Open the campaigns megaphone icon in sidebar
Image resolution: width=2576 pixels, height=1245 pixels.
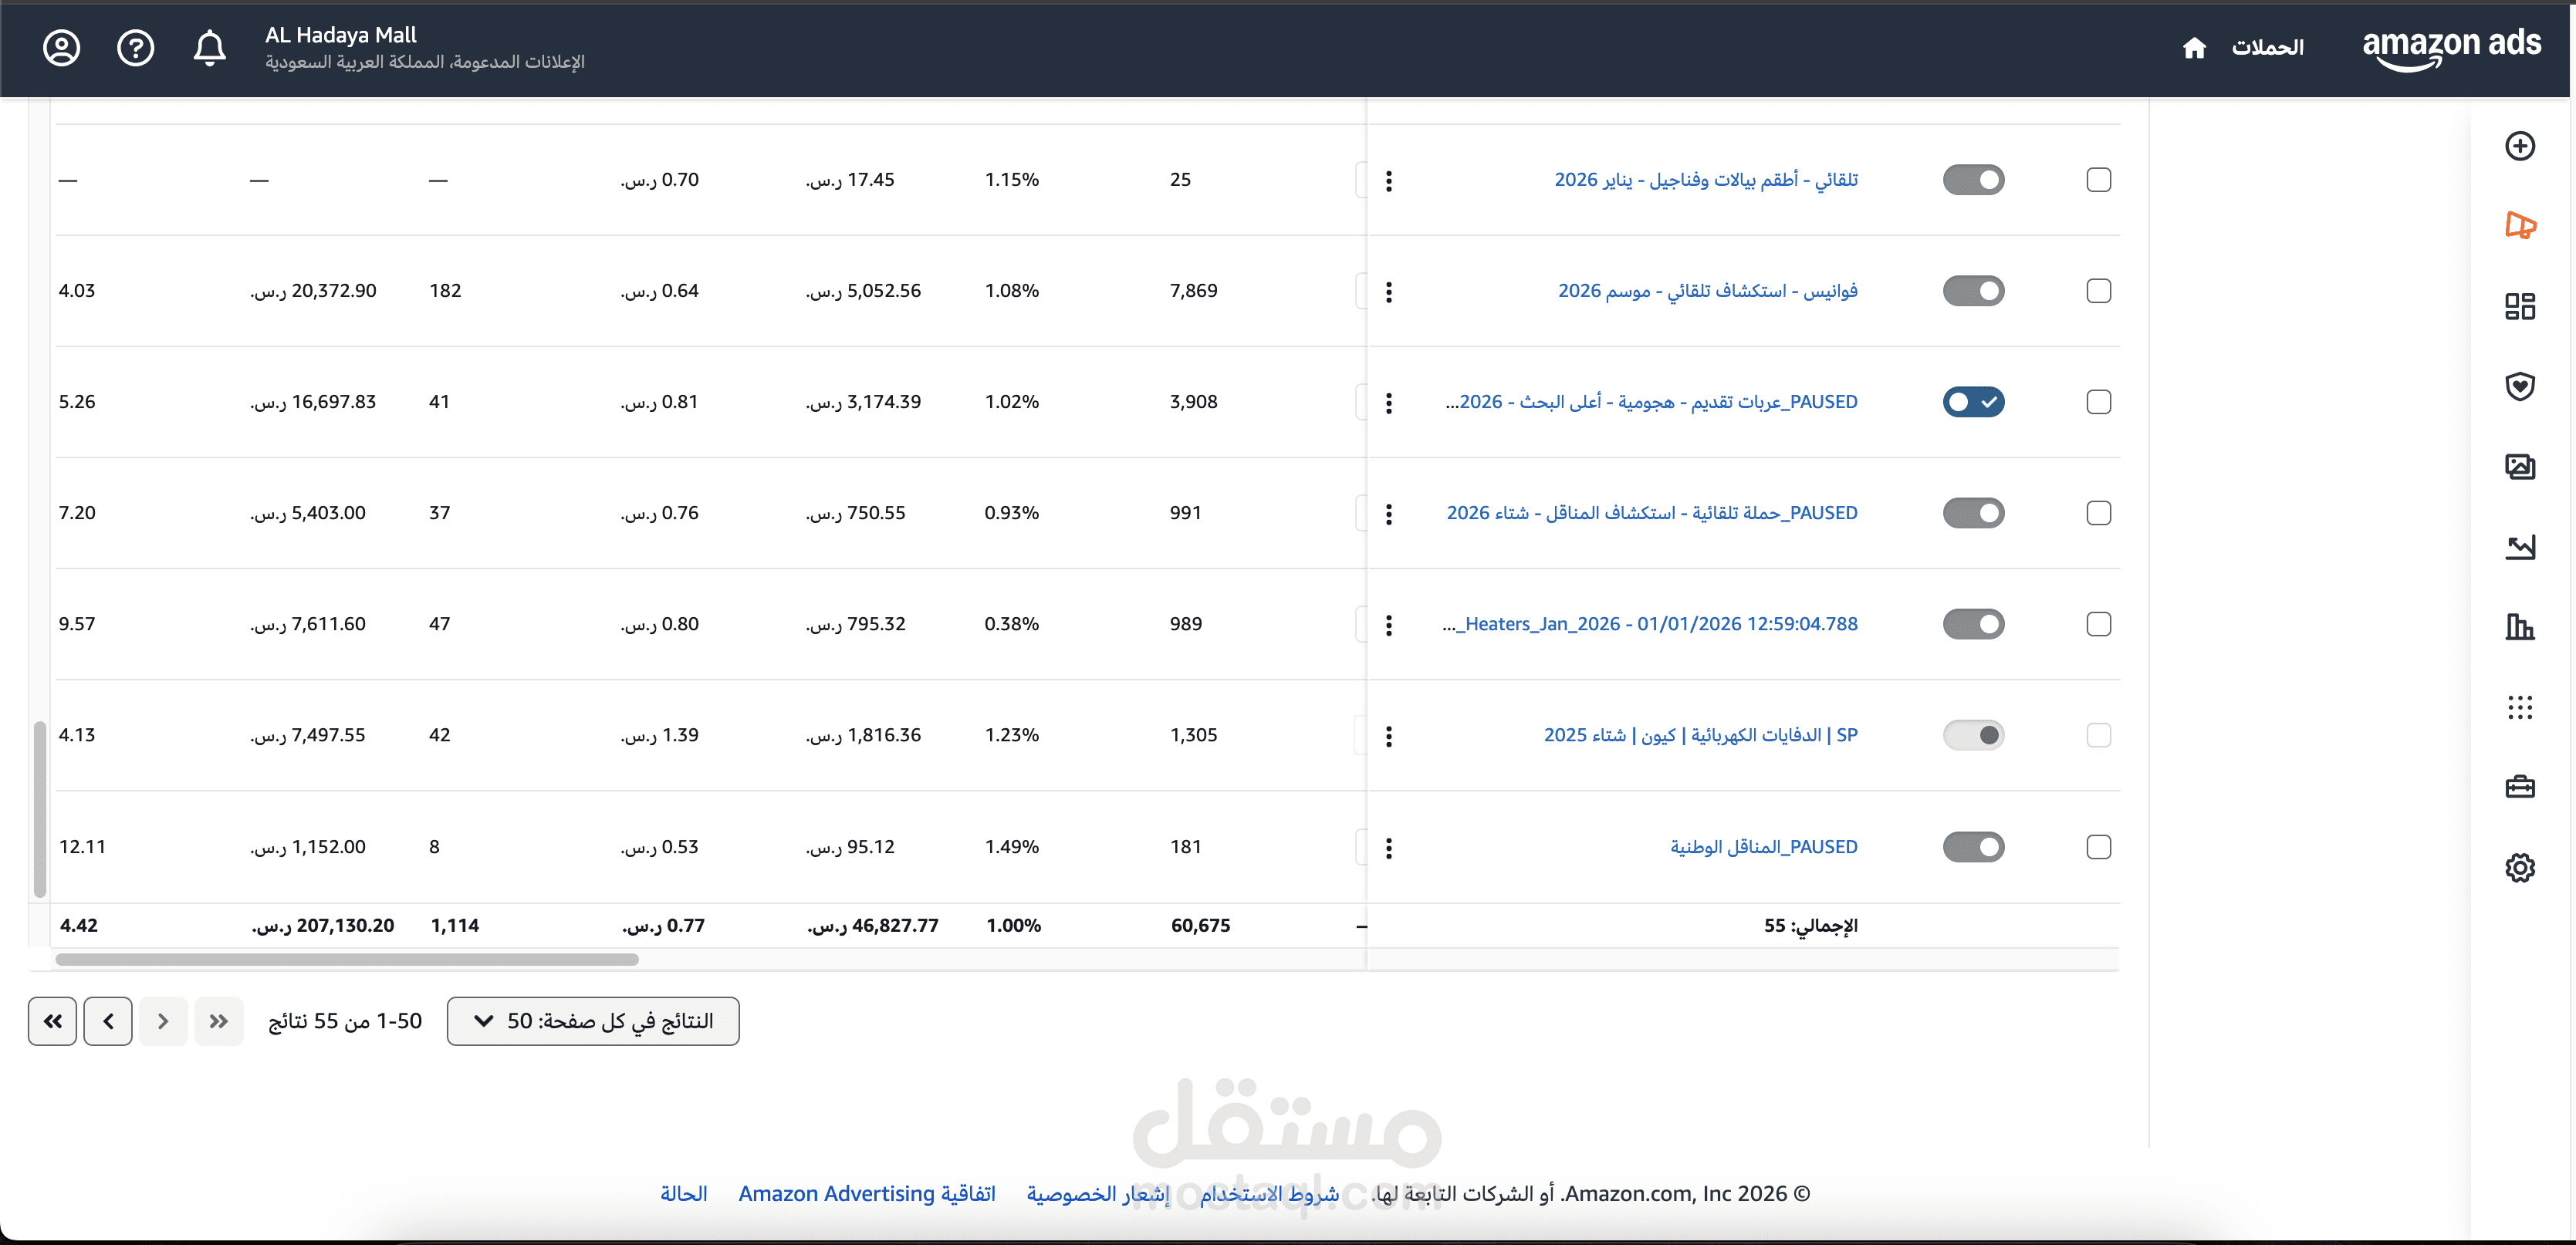pyautogui.click(x=2521, y=226)
